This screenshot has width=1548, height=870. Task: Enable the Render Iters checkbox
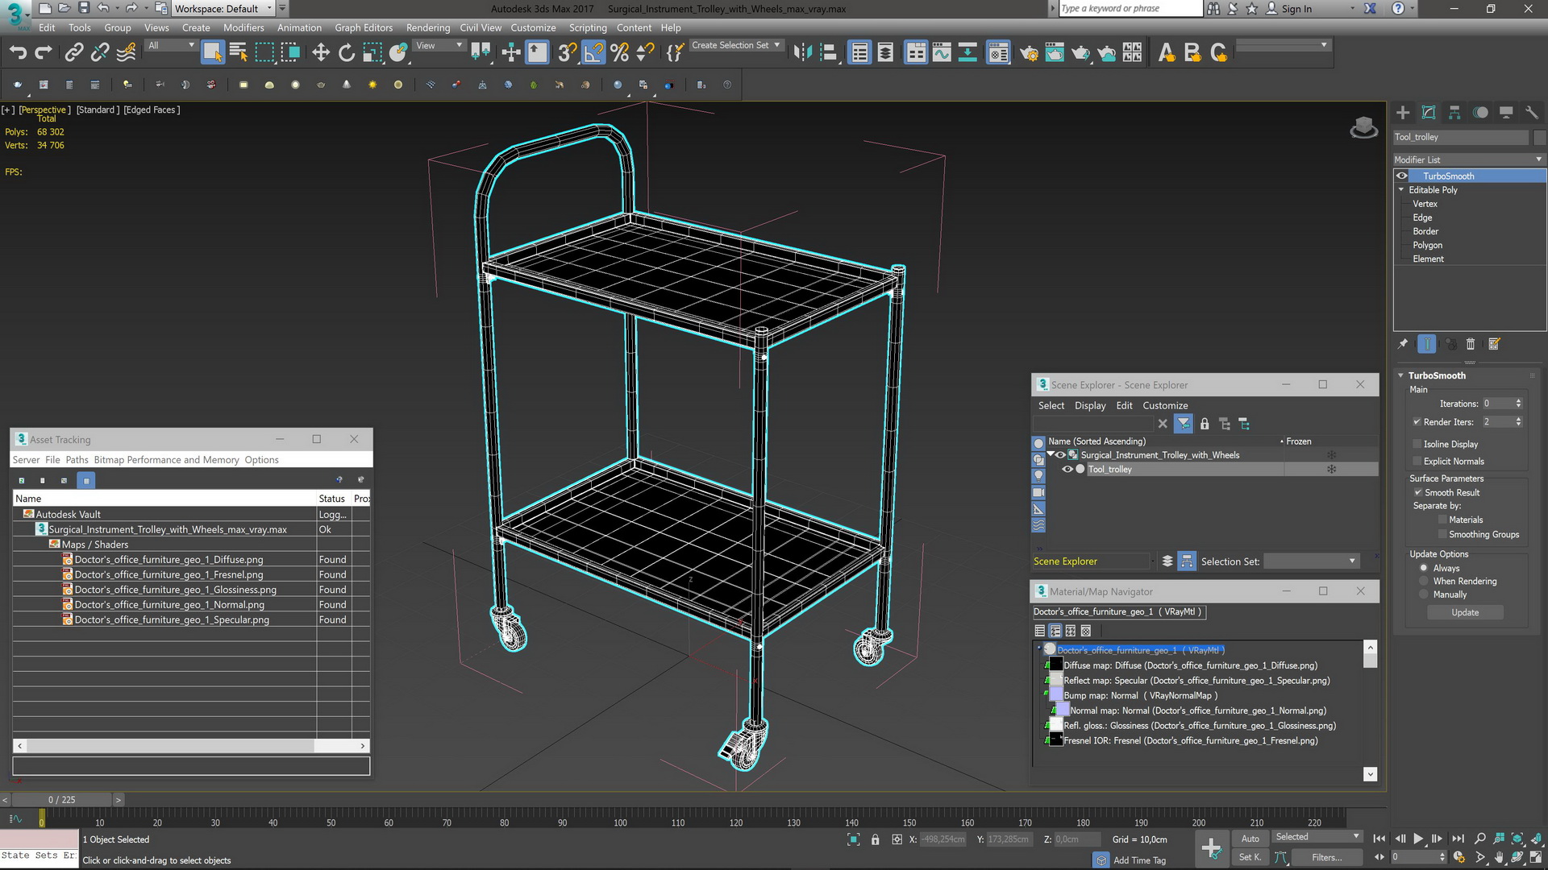(x=1417, y=422)
